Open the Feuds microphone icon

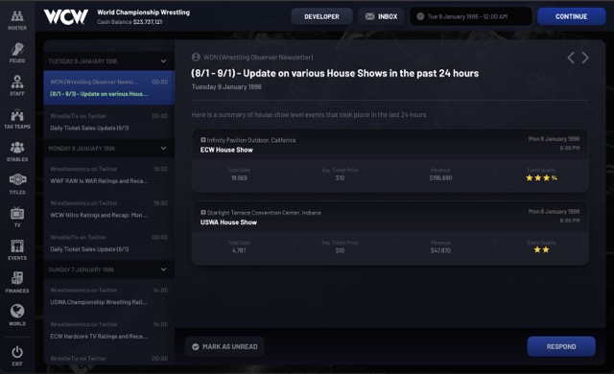pyautogui.click(x=17, y=49)
